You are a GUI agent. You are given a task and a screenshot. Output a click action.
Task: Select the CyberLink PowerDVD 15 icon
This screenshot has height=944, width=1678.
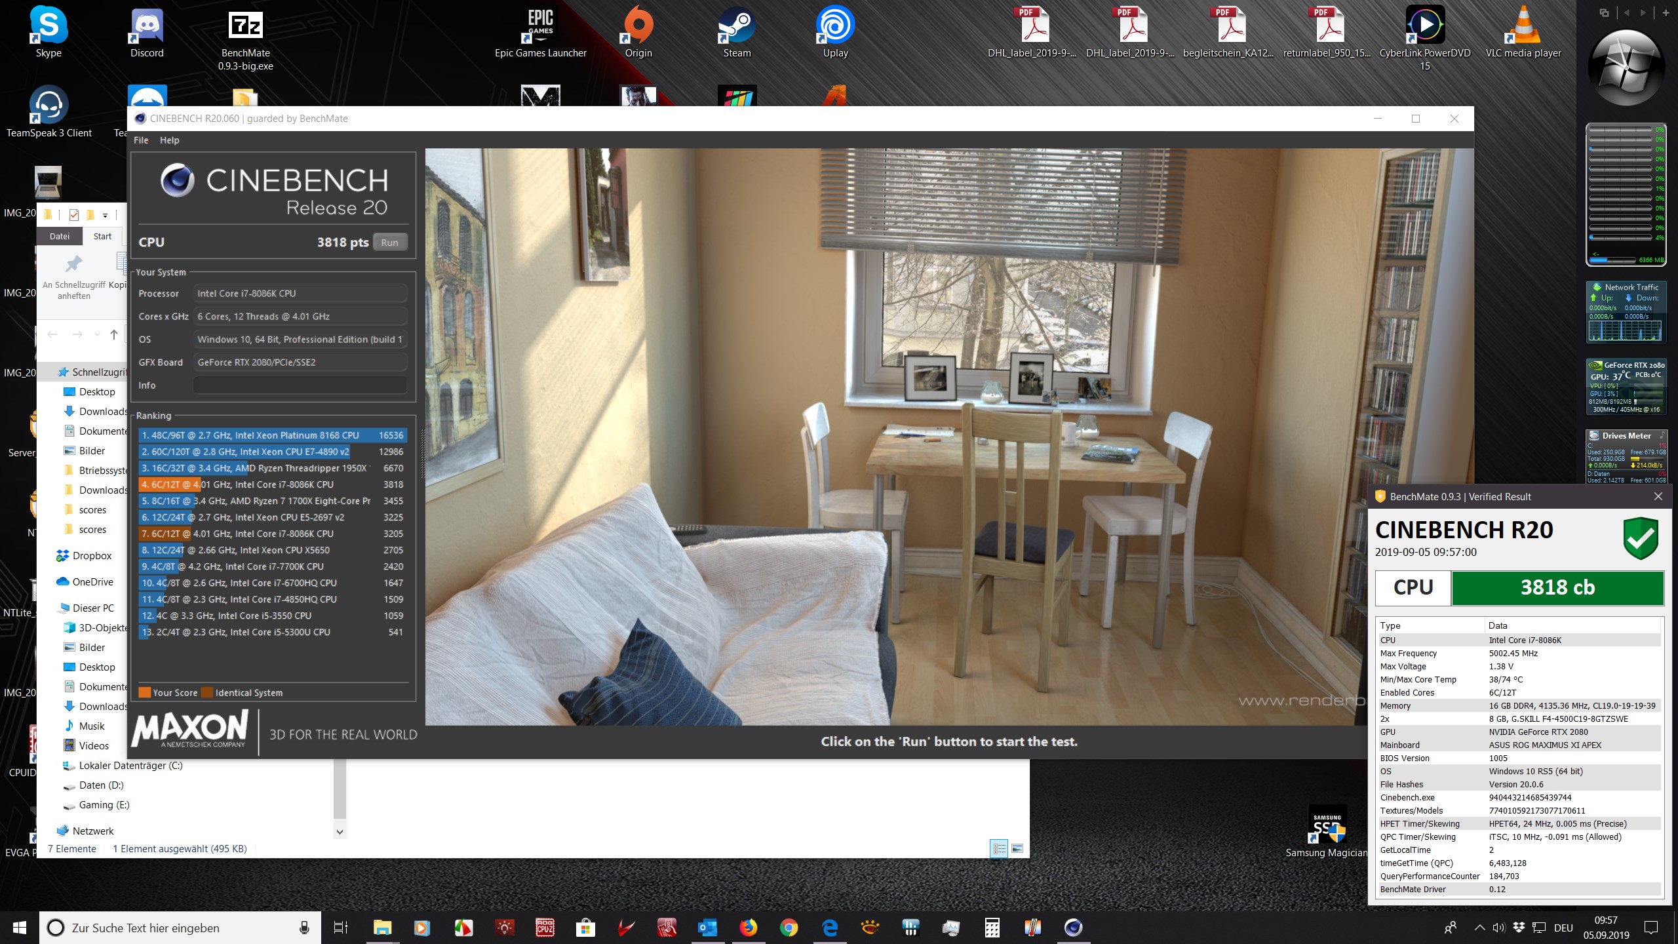[1425, 38]
